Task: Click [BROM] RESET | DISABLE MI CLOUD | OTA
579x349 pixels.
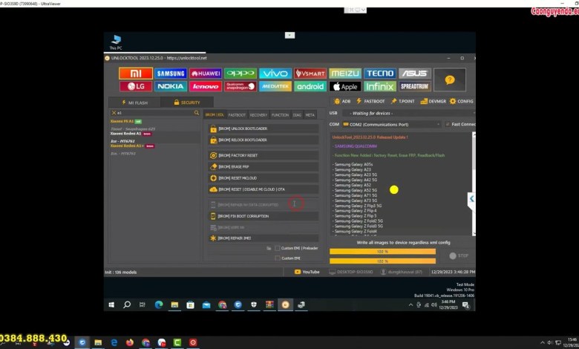Action: pyautogui.click(x=264, y=189)
